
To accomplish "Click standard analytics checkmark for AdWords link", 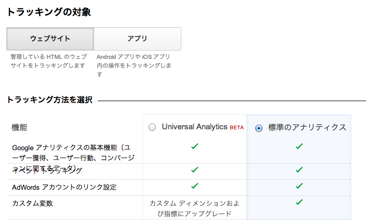I will (299, 186).
